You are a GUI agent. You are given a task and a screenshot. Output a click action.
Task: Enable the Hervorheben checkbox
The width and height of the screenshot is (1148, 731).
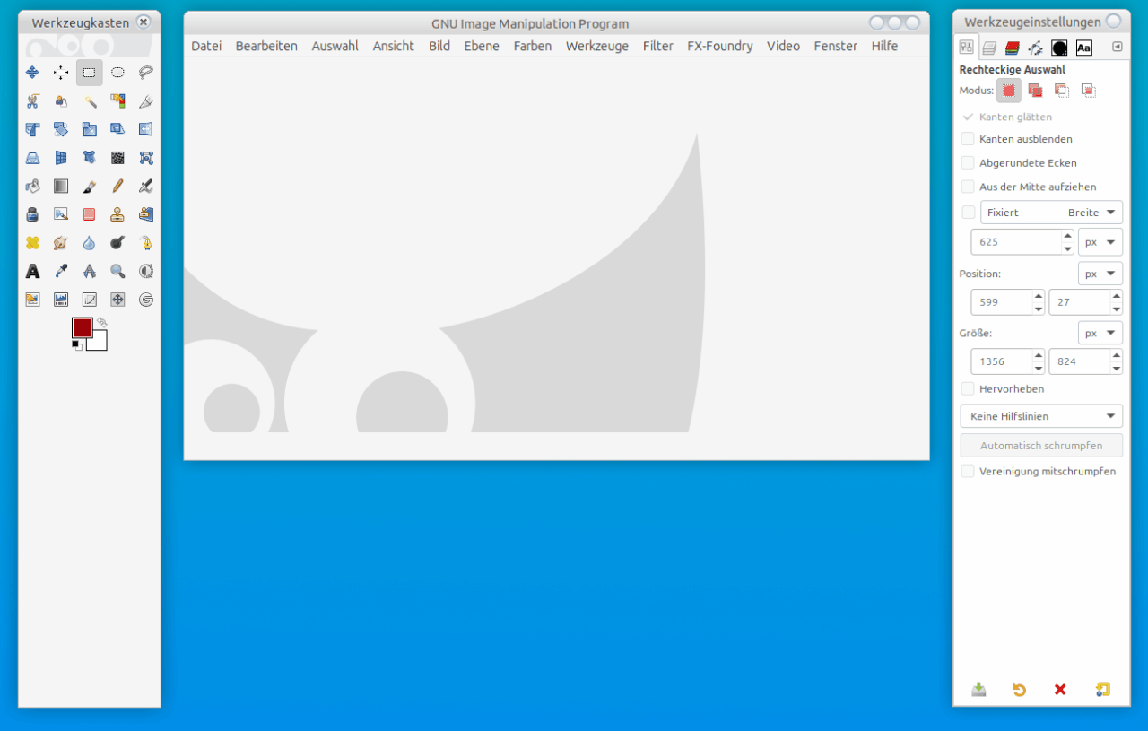[968, 389]
